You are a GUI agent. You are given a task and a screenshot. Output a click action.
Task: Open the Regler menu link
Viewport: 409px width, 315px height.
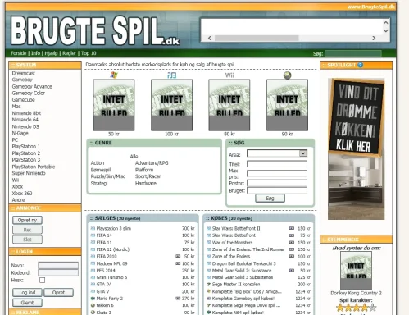tap(69, 53)
